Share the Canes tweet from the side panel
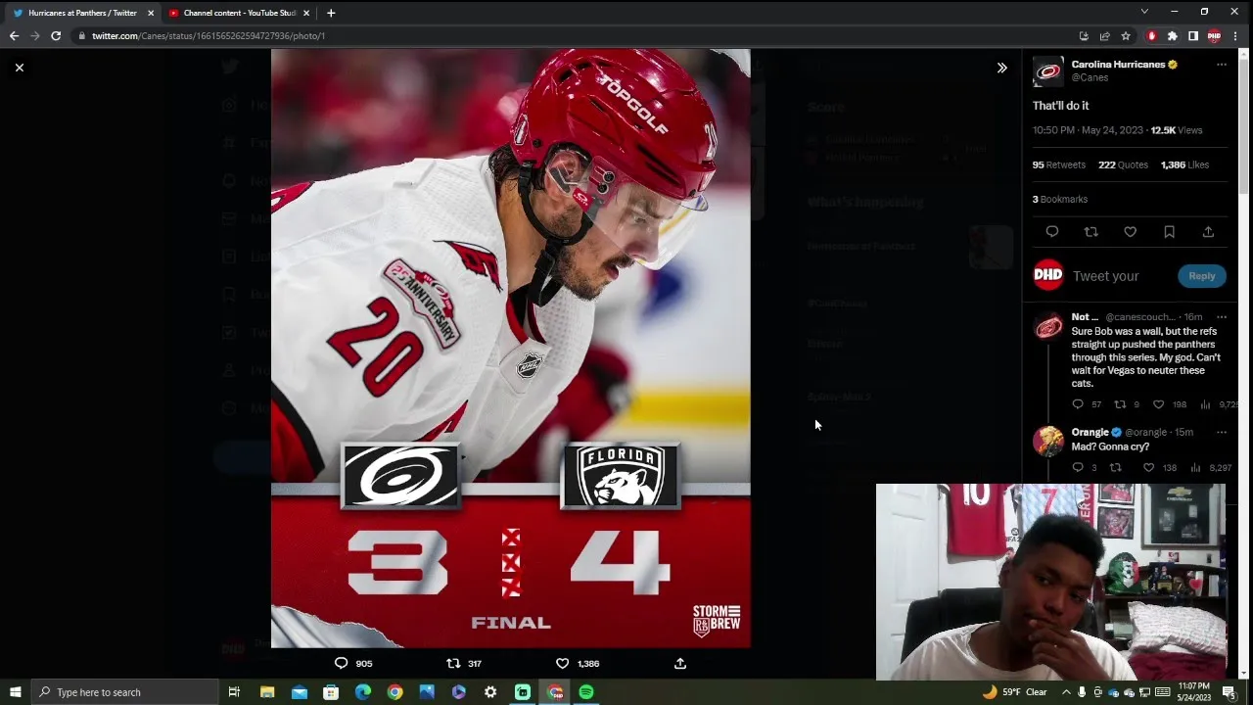The image size is (1253, 705). click(x=1208, y=232)
